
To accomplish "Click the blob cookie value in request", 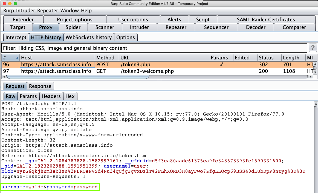I will click(161, 171).
